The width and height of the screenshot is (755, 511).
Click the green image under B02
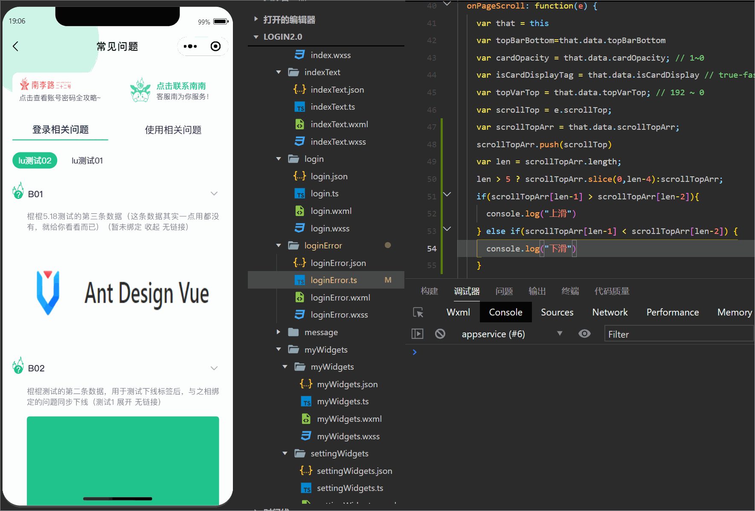(x=123, y=460)
